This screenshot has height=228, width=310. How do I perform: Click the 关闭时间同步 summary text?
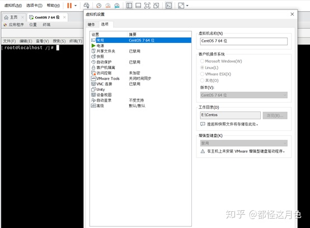point(140,79)
